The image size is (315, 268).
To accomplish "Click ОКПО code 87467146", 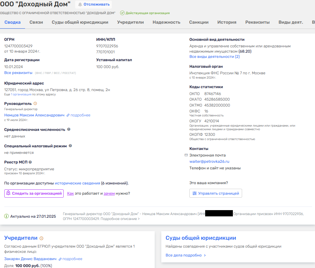I will coord(212,94).
